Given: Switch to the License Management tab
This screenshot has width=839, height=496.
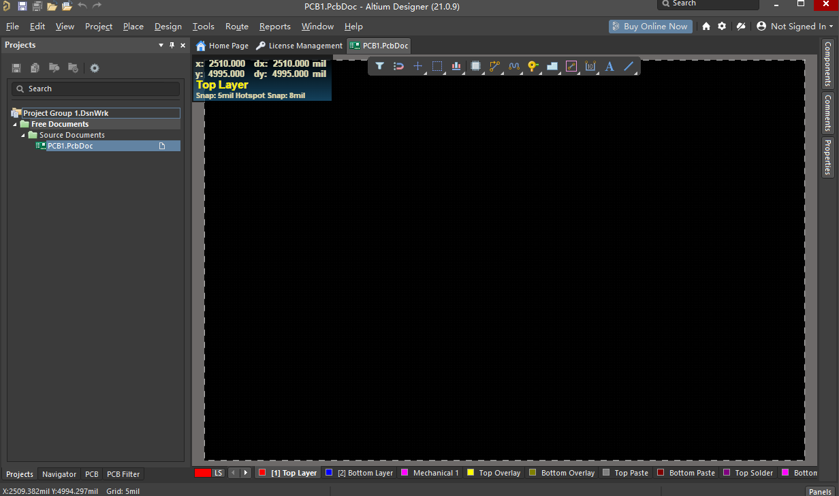Looking at the screenshot, I should (300, 46).
